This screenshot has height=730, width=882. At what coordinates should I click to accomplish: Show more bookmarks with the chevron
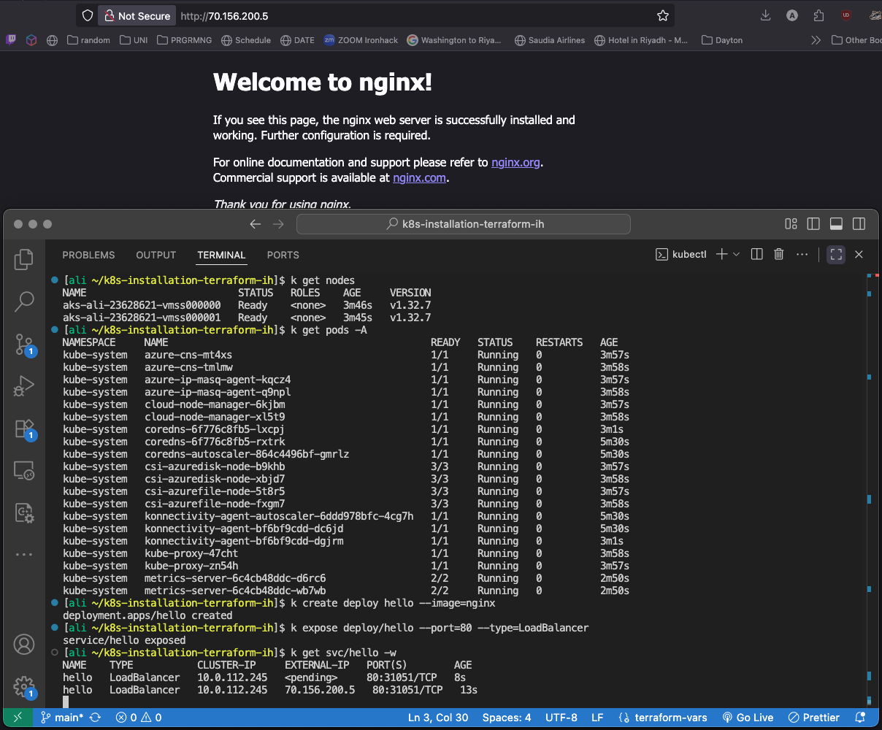(816, 40)
